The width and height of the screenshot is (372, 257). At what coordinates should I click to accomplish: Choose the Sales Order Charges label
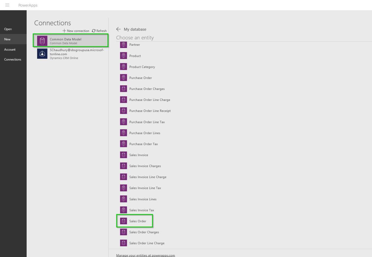point(144,232)
